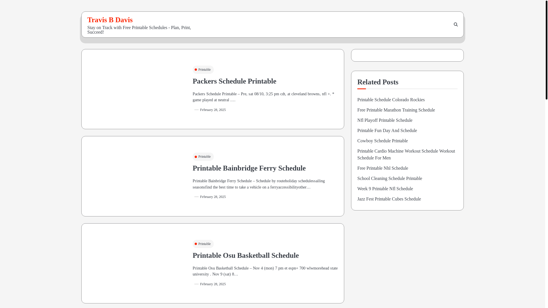Open School Cleaning Schedule Printable link
Image resolution: width=548 pixels, height=308 pixels.
pyautogui.click(x=390, y=179)
